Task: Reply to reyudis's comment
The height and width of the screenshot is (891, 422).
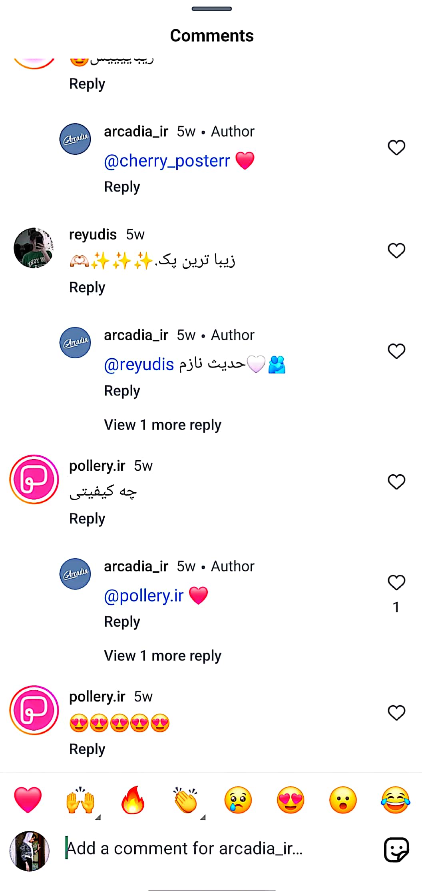Action: [x=87, y=288]
